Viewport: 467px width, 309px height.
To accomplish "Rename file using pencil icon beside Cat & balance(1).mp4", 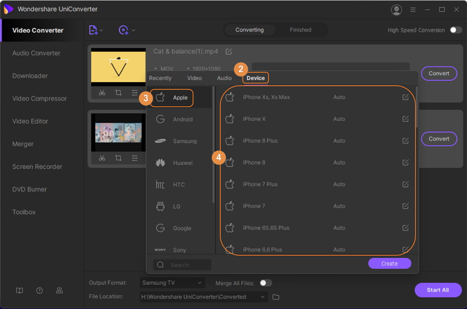I will tap(229, 52).
